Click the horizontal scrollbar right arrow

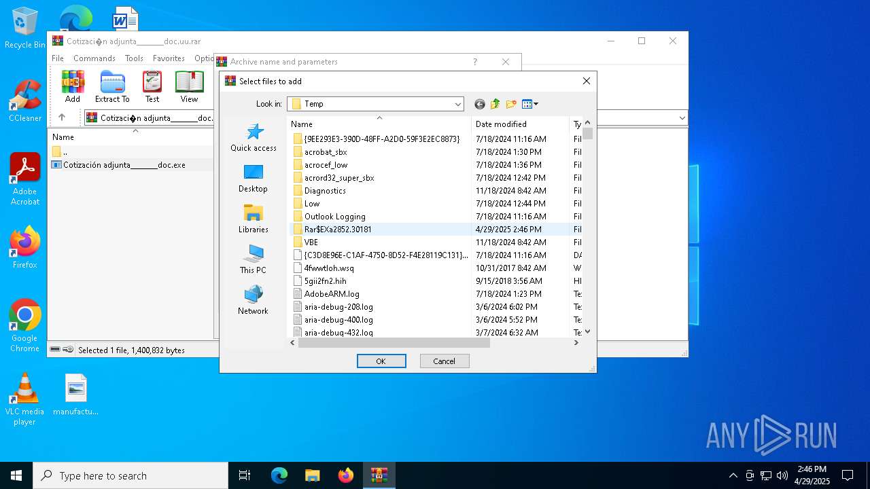(576, 343)
